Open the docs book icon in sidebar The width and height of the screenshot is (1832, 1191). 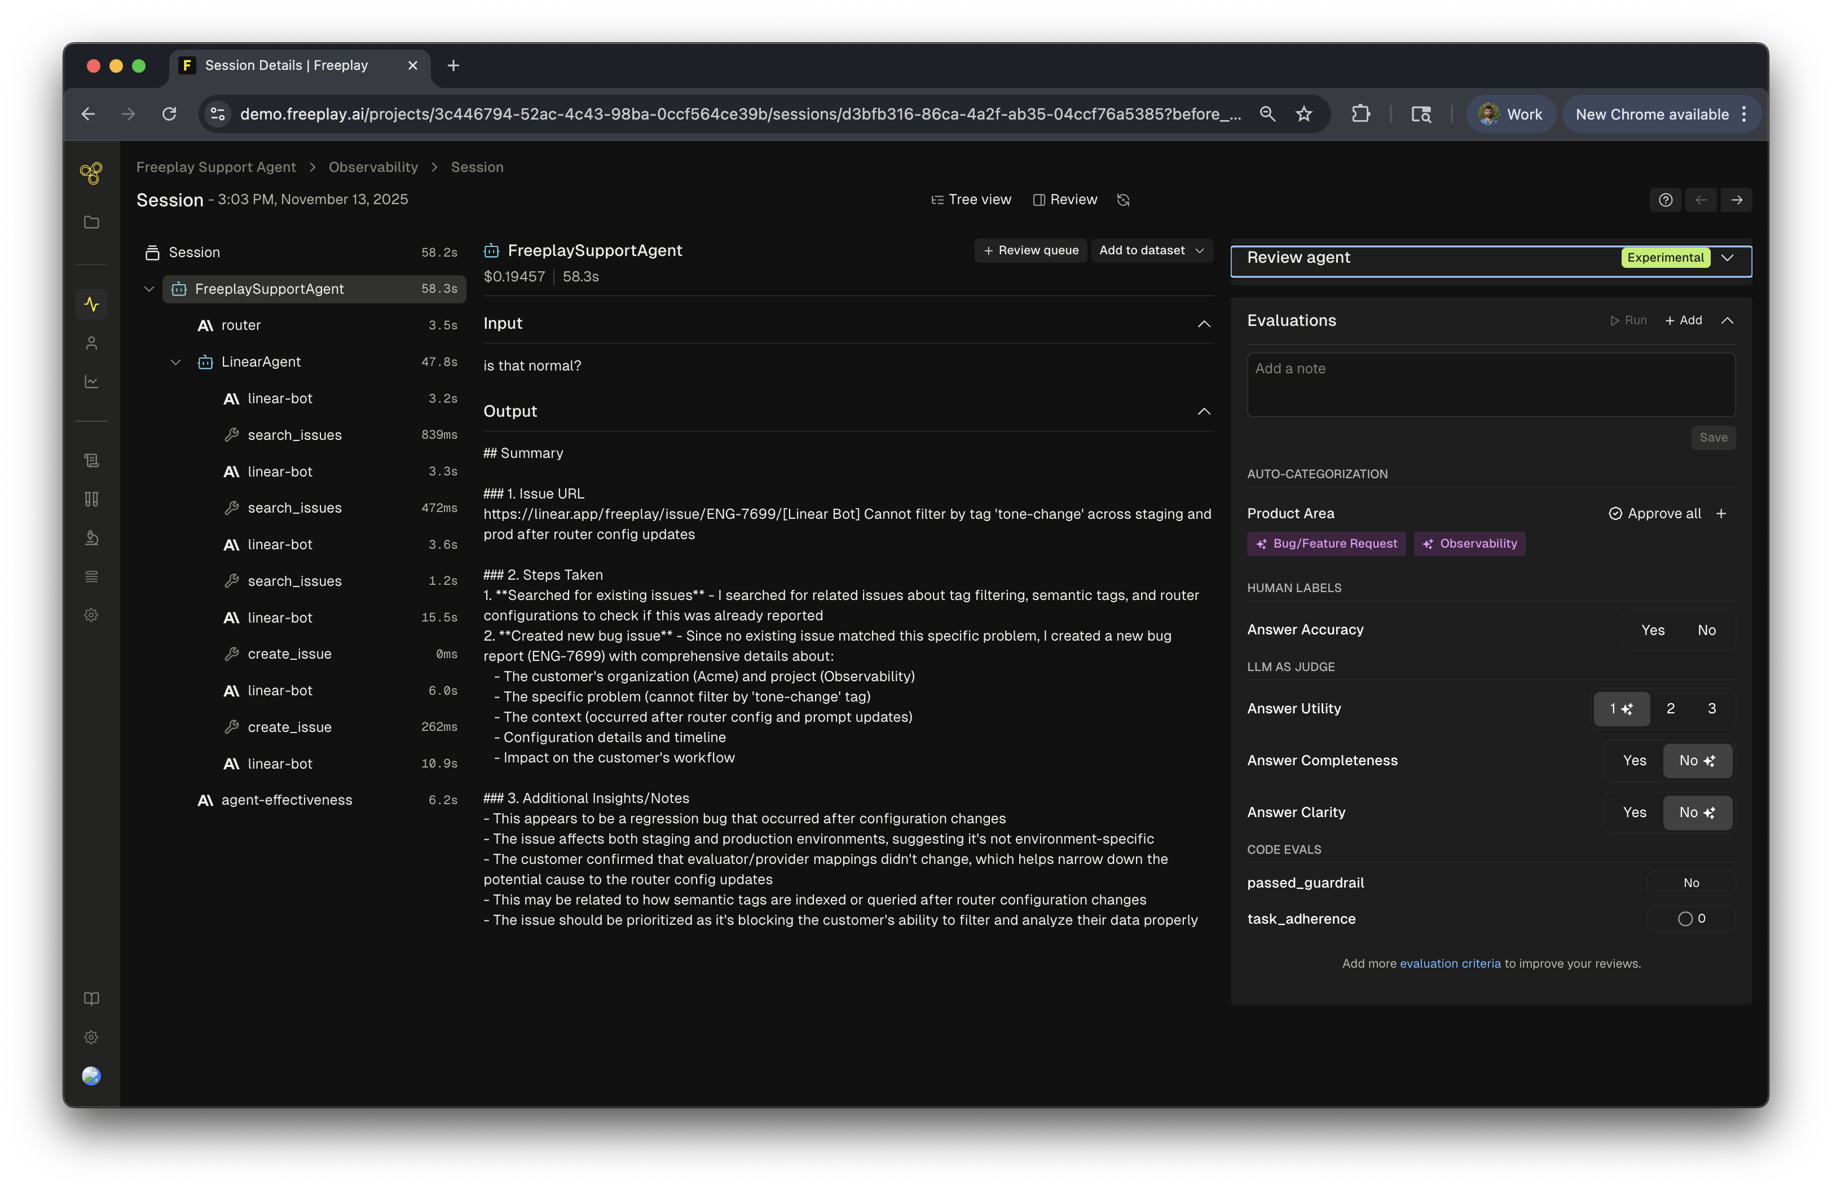coord(91,999)
